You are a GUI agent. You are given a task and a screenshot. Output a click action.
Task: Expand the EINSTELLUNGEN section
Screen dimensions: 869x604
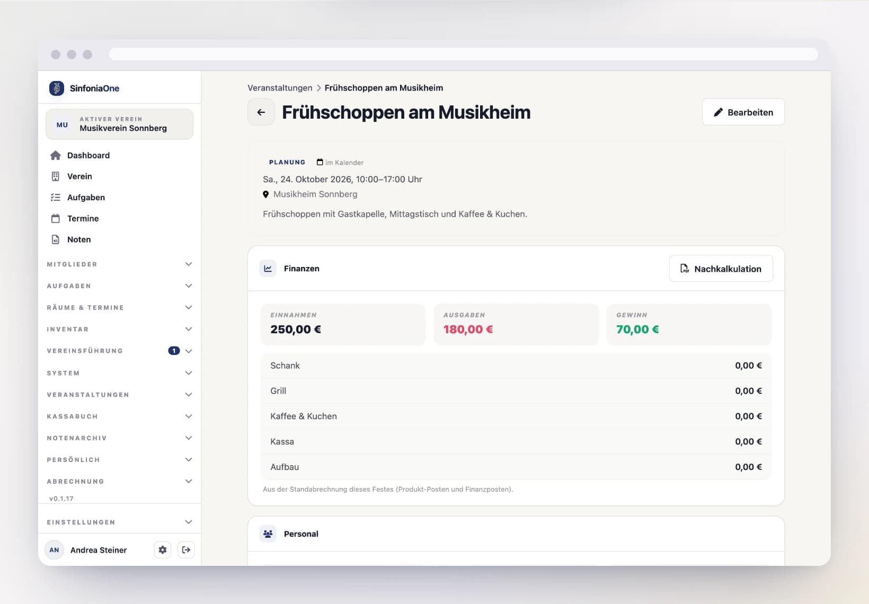pos(119,522)
